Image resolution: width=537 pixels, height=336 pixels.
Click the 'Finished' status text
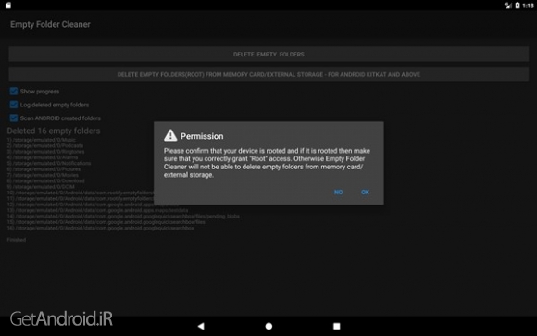(17, 240)
